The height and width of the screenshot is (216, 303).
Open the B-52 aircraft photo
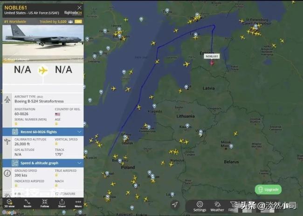point(43,44)
